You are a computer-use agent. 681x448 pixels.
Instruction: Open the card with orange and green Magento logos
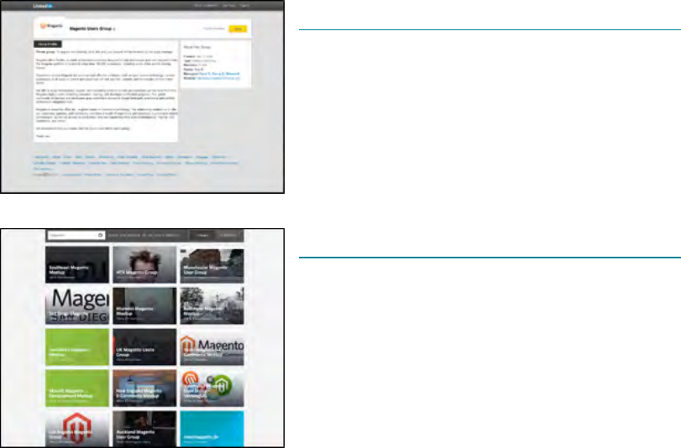(212, 388)
